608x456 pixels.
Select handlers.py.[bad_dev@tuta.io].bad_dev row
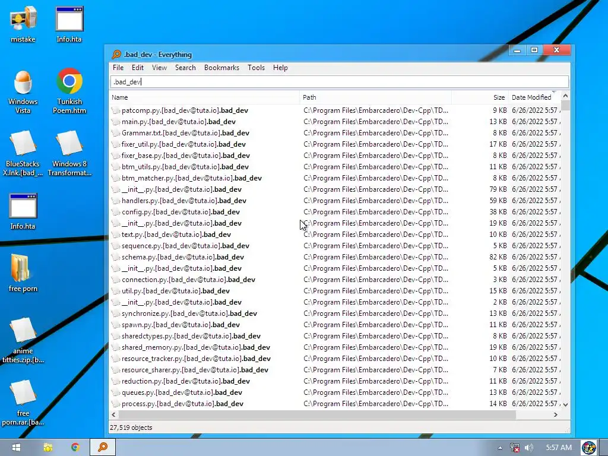click(x=335, y=201)
